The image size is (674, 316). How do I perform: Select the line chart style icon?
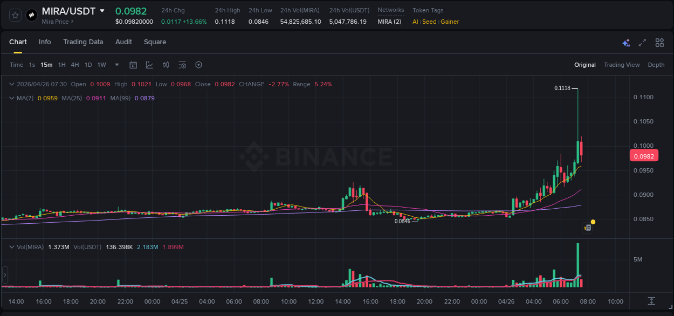click(149, 65)
